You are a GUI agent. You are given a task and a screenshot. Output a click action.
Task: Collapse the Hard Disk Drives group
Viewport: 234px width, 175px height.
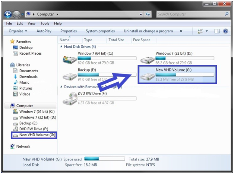pos(61,47)
